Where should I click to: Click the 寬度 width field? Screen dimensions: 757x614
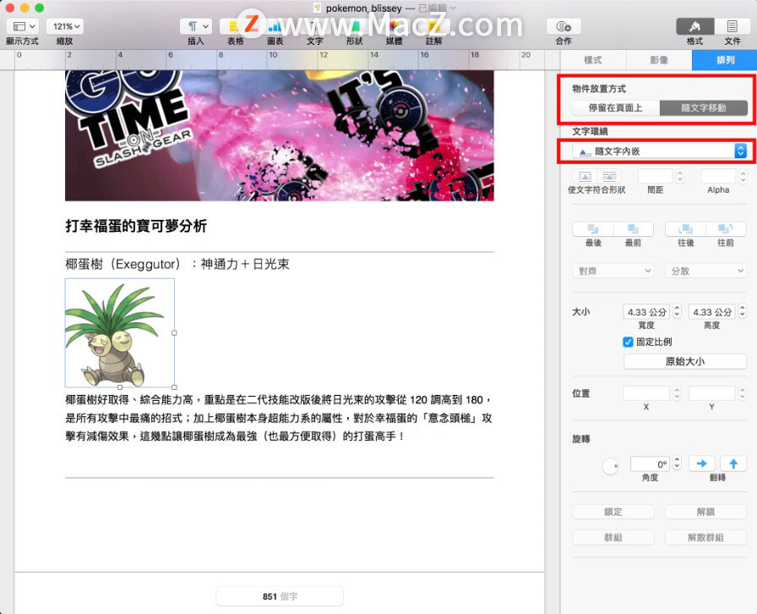coord(646,312)
